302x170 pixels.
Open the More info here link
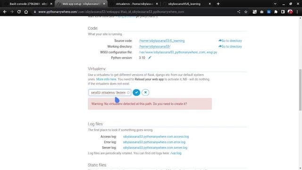106,79
